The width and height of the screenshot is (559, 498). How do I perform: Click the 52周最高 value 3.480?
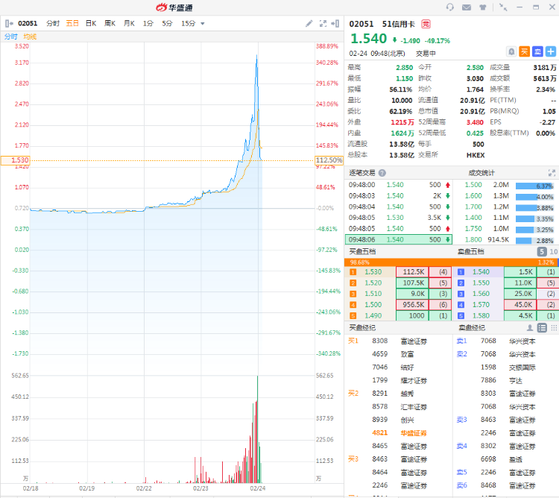pos(476,122)
